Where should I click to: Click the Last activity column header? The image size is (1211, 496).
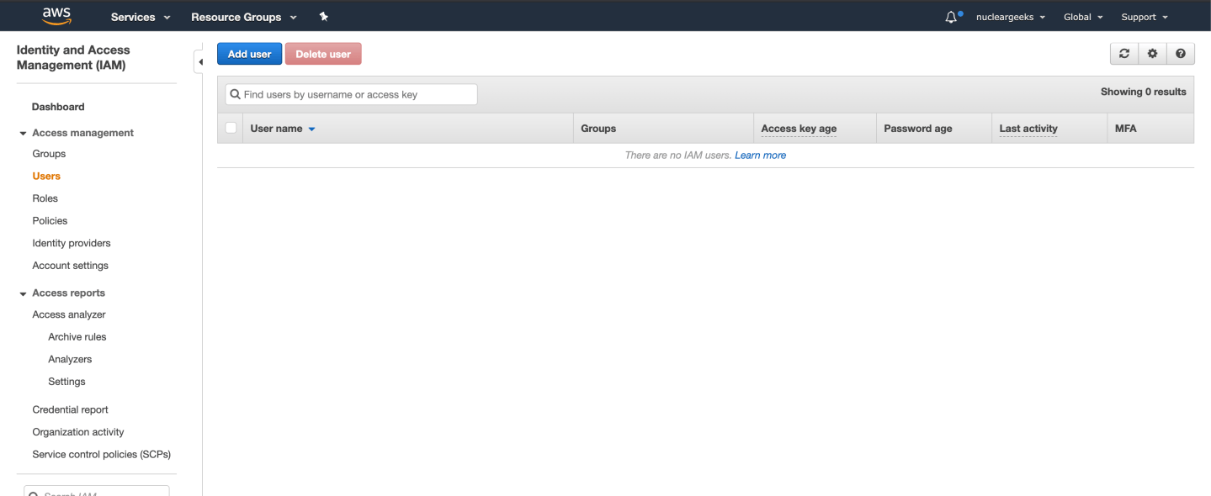coord(1028,129)
